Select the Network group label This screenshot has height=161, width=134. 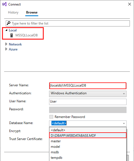point(15,44)
